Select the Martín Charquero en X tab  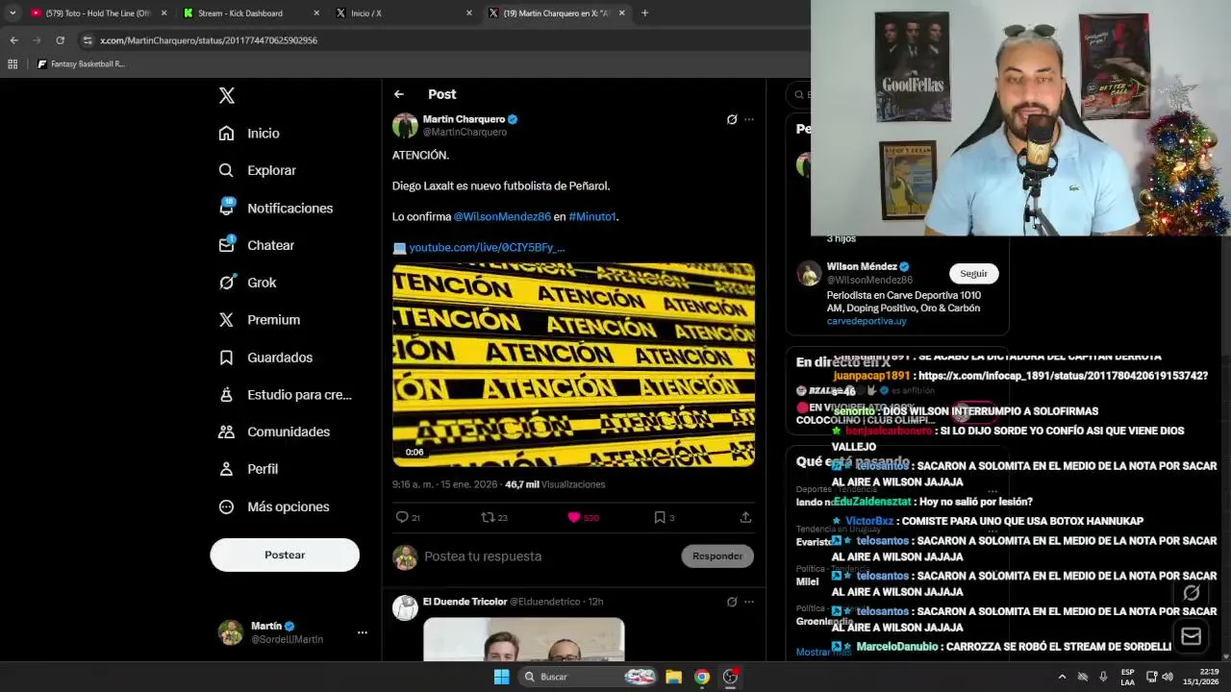(x=556, y=13)
